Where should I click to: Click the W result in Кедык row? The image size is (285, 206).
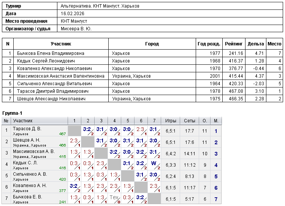click(154, 163)
